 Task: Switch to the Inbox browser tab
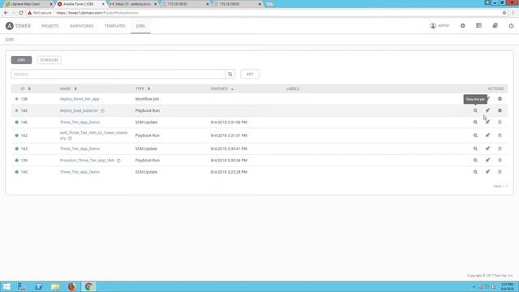click(x=133, y=4)
